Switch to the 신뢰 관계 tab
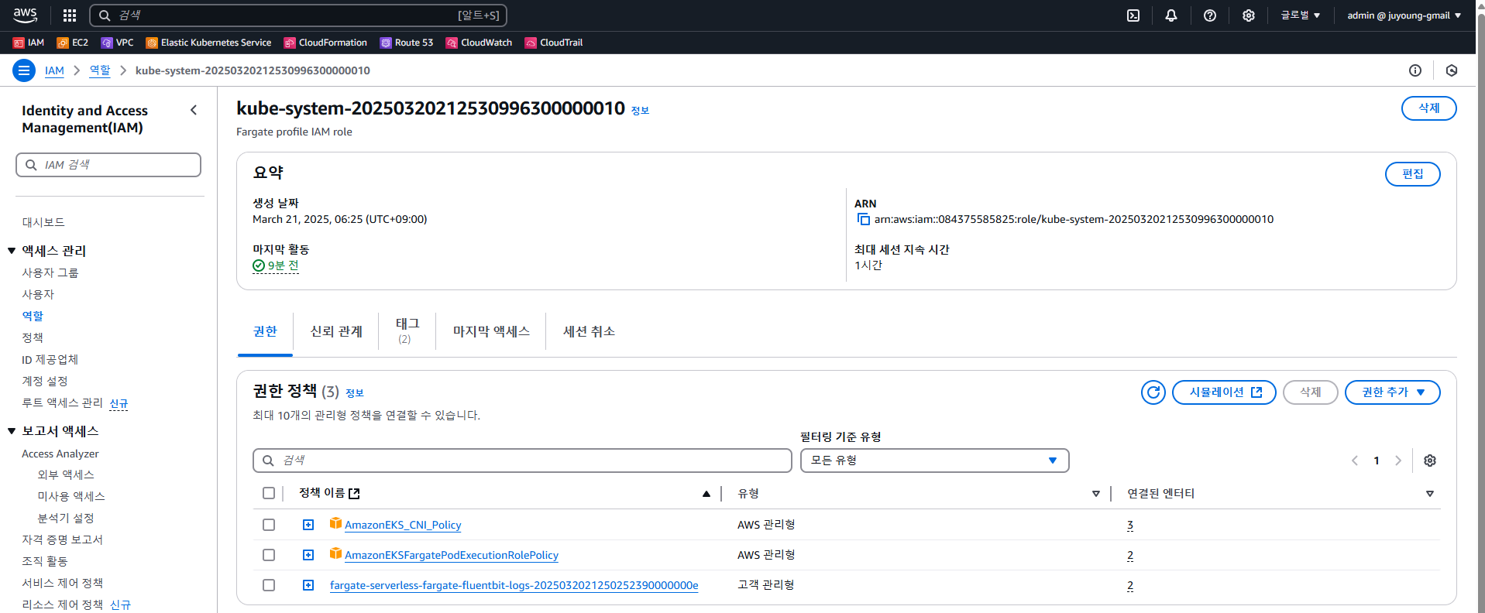The image size is (1485, 613). point(336,331)
